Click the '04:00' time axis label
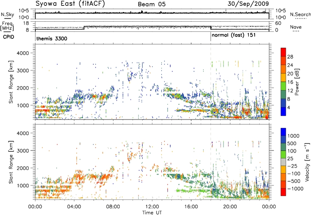The width and height of the screenshot is (311, 215). coord(74,207)
